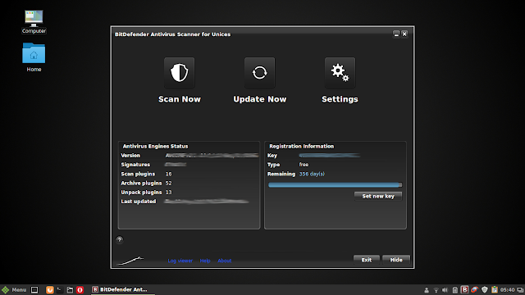Open the About link
This screenshot has height=295, width=525.
point(224,261)
